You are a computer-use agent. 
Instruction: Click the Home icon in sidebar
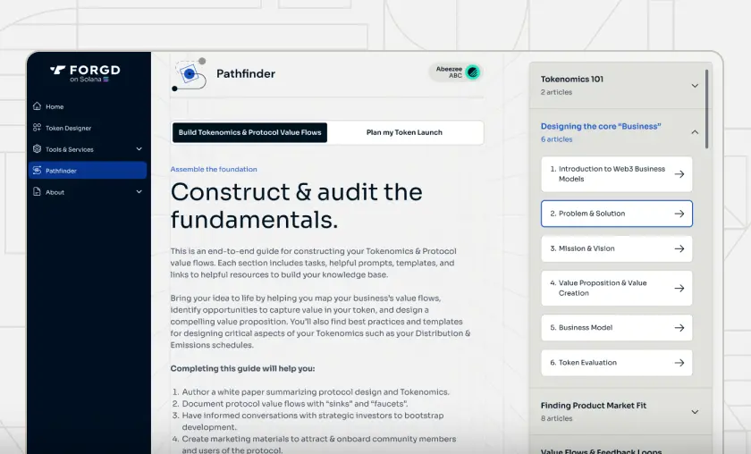pyautogui.click(x=37, y=106)
